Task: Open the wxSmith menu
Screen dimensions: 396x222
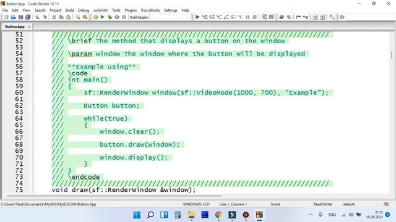Action: click(x=100, y=10)
